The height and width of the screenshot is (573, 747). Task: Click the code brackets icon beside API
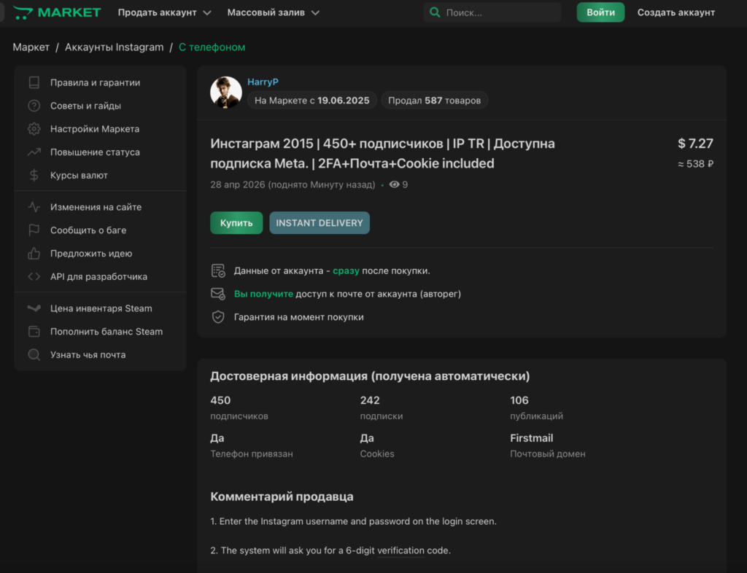point(34,276)
